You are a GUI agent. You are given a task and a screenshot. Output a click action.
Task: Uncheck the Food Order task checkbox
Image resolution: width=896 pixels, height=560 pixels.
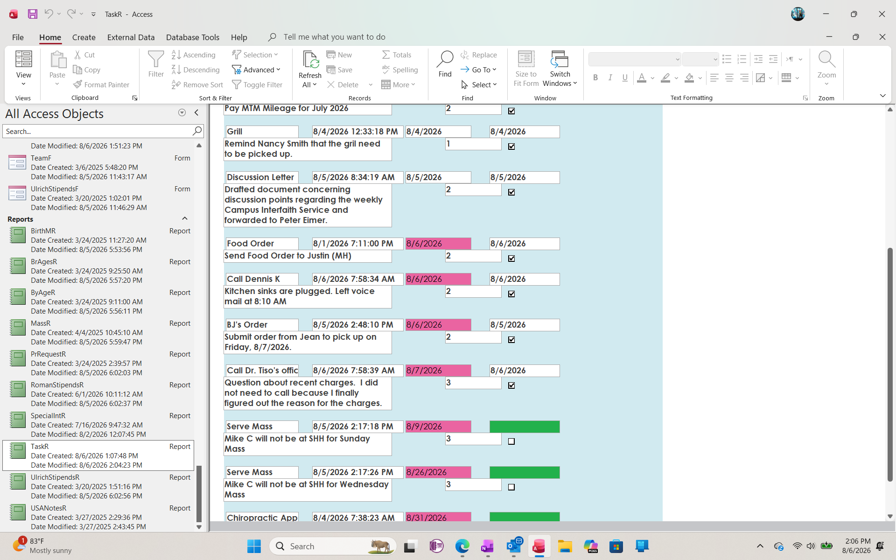511,259
